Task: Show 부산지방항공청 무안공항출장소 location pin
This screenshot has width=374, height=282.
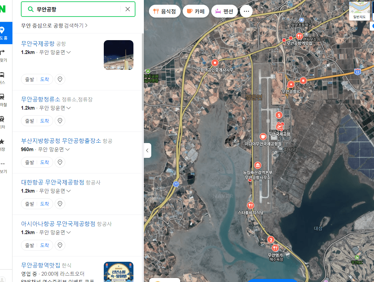Action: [x=60, y=162]
